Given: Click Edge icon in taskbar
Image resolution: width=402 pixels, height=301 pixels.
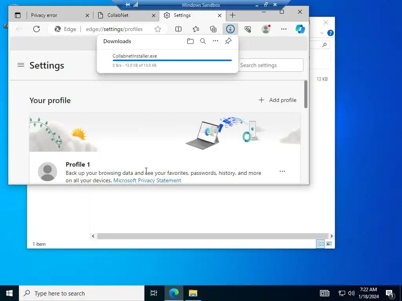Looking at the screenshot, I should [x=174, y=293].
